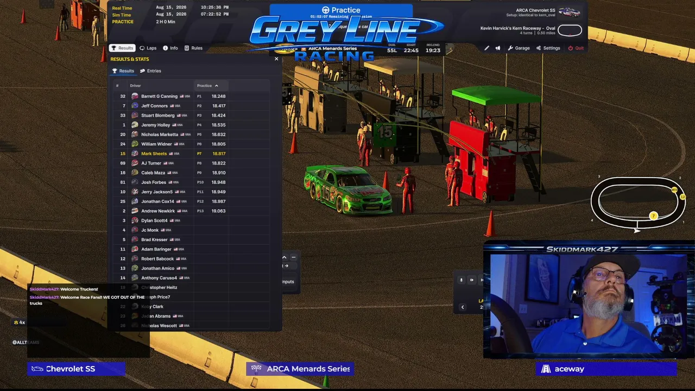Screen dimensions: 695x391
Task: Click the megaphone announcements icon
Action: click(497, 48)
